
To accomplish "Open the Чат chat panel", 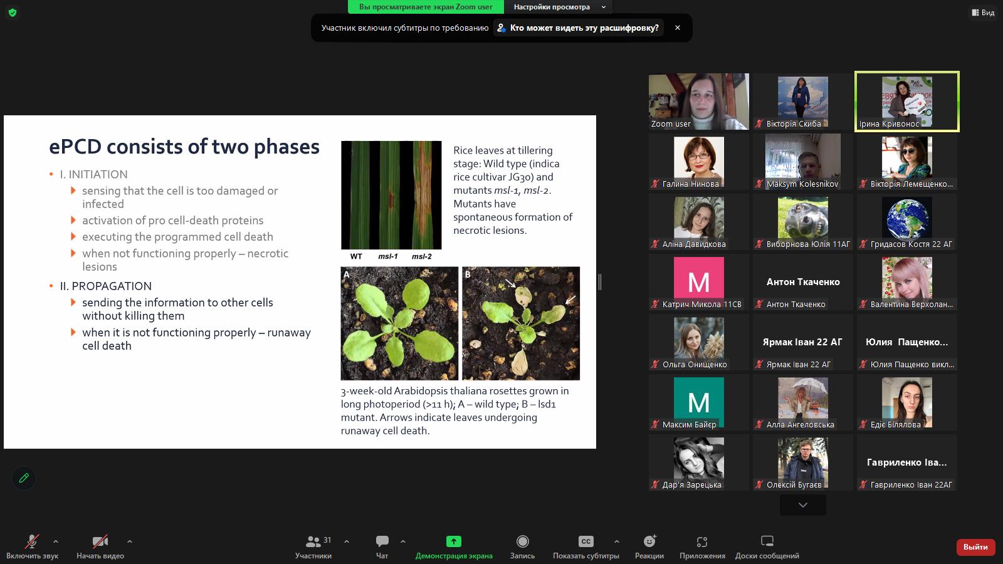I will click(x=382, y=546).
